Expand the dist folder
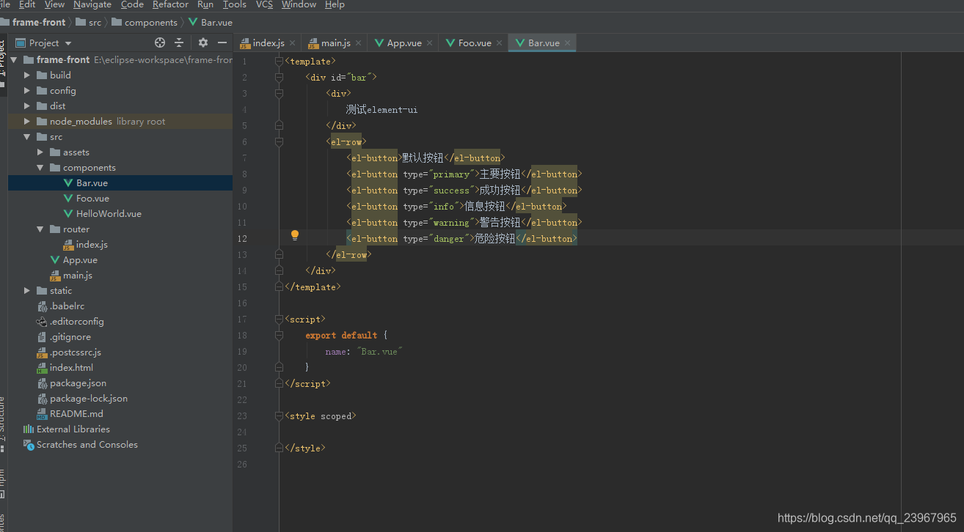 [27, 106]
